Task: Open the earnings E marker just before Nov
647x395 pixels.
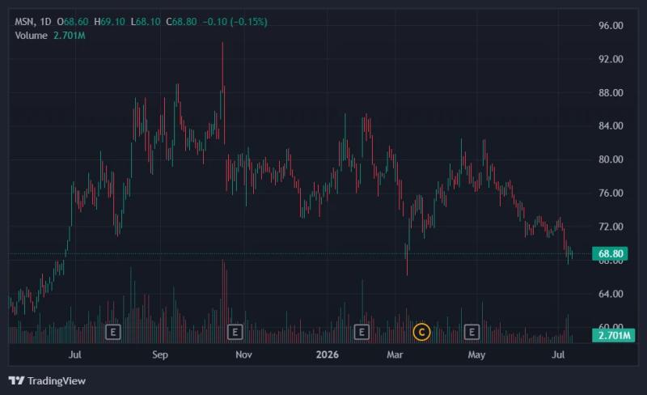Action: (235, 332)
